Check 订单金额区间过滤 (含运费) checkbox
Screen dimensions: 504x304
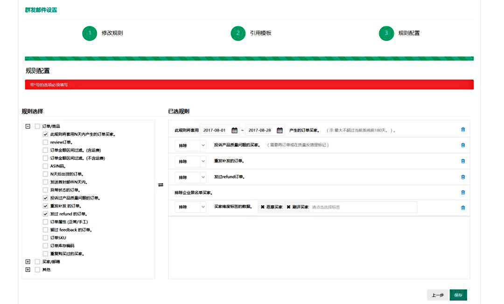[45, 150]
